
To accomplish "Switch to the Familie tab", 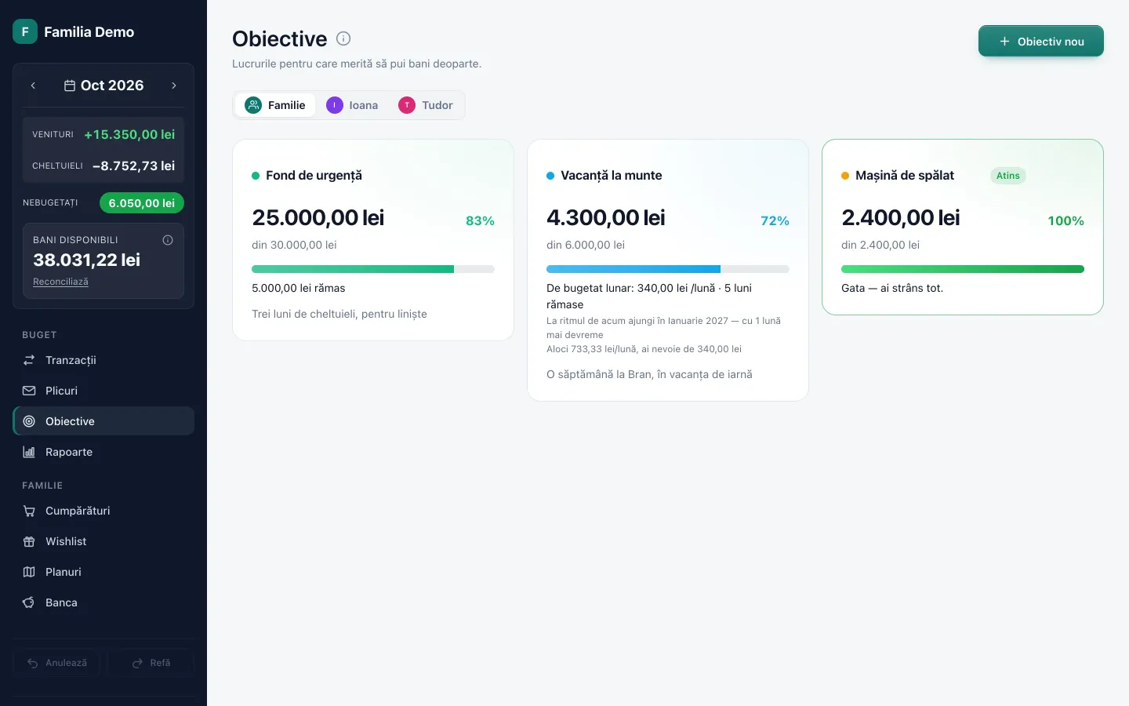I will coord(275,105).
